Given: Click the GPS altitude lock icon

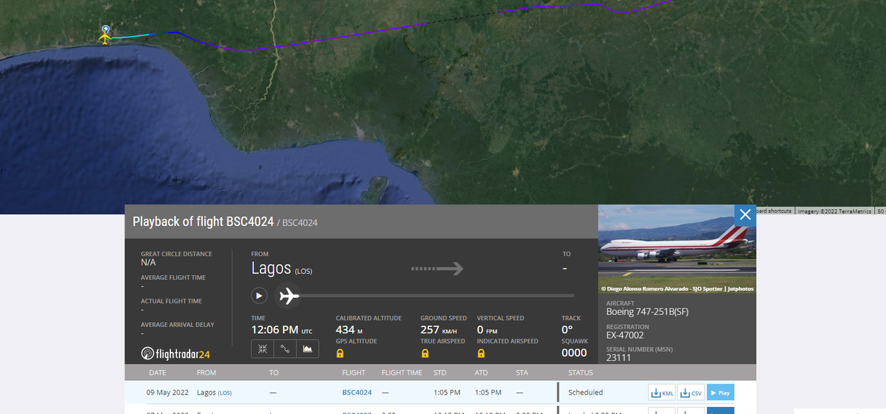Looking at the screenshot, I should (340, 353).
